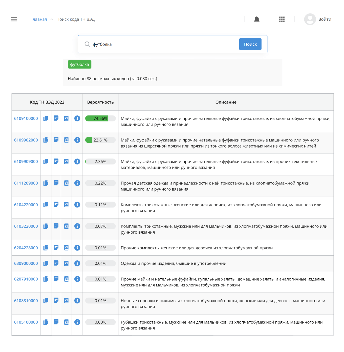The image size is (344, 352).
Task: Show info for code 6309000000
Action: [x=77, y=263]
